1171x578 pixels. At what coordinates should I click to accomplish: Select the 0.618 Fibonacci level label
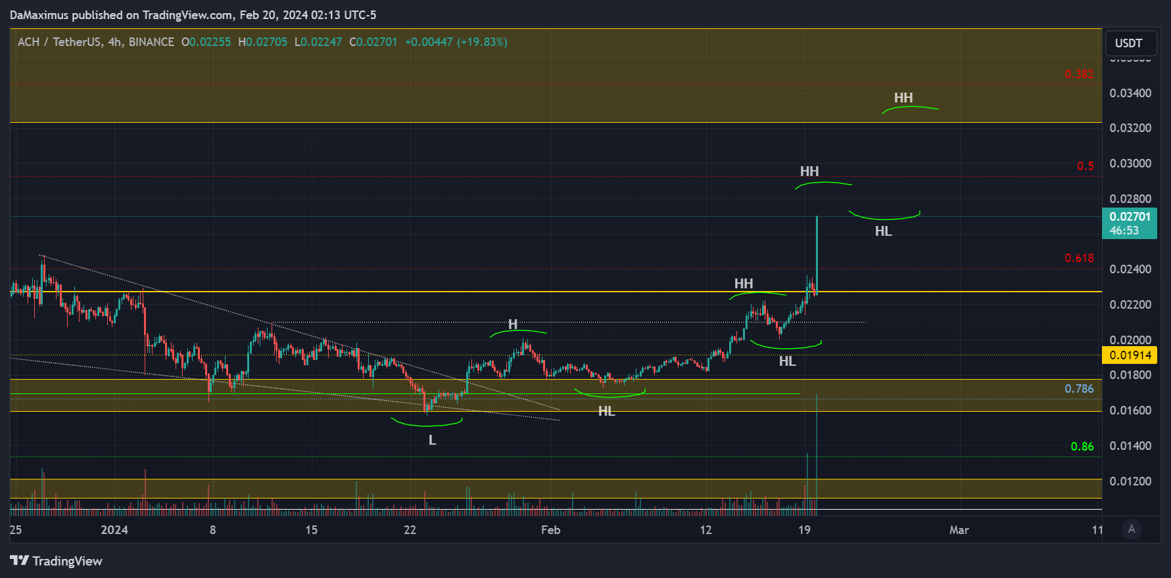[x=1079, y=258]
